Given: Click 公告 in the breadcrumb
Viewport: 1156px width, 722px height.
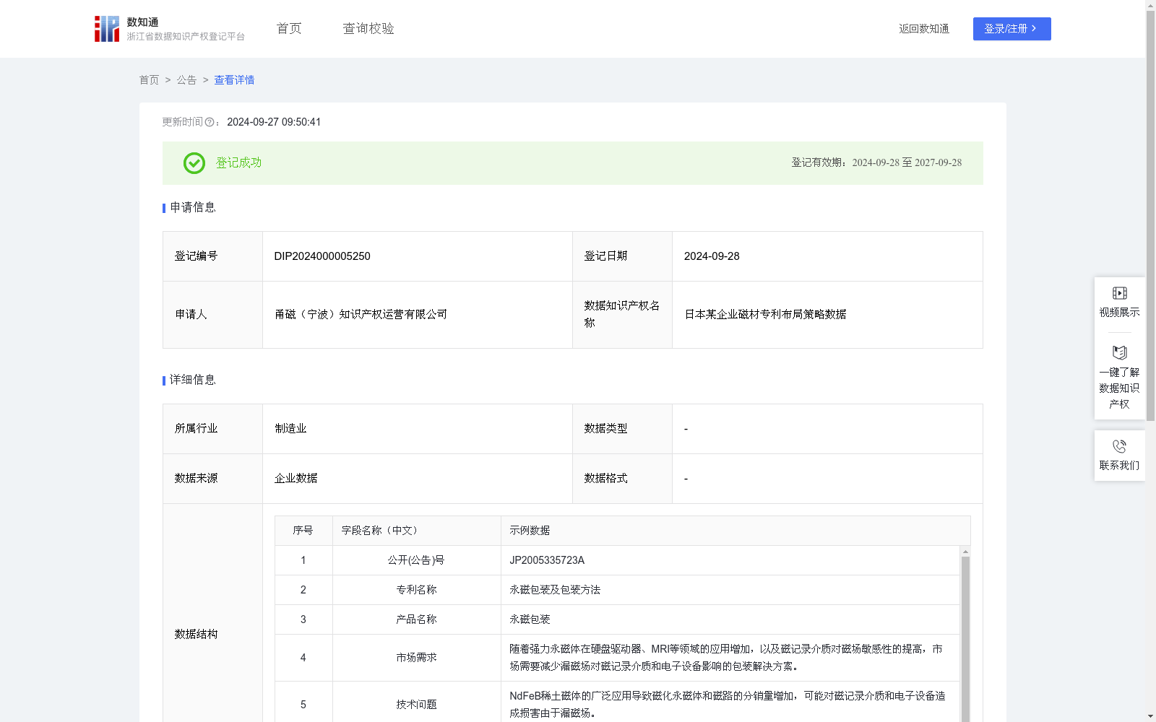Looking at the screenshot, I should tap(186, 79).
